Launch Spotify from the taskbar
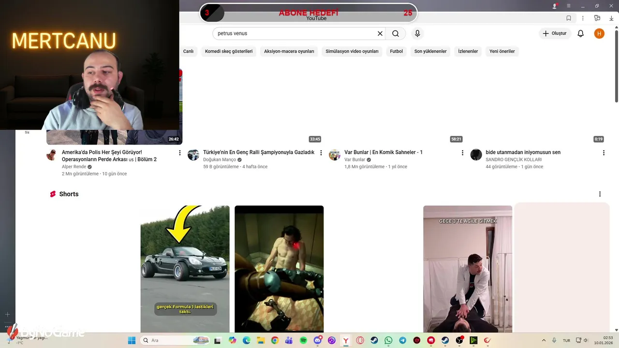619x348 pixels. tap(303, 340)
